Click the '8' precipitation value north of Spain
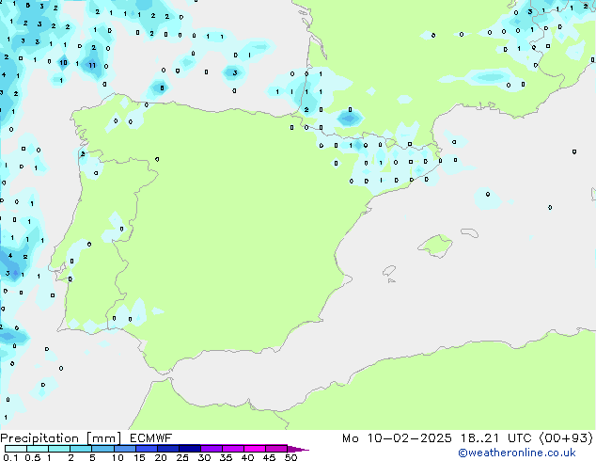 [x=162, y=88]
